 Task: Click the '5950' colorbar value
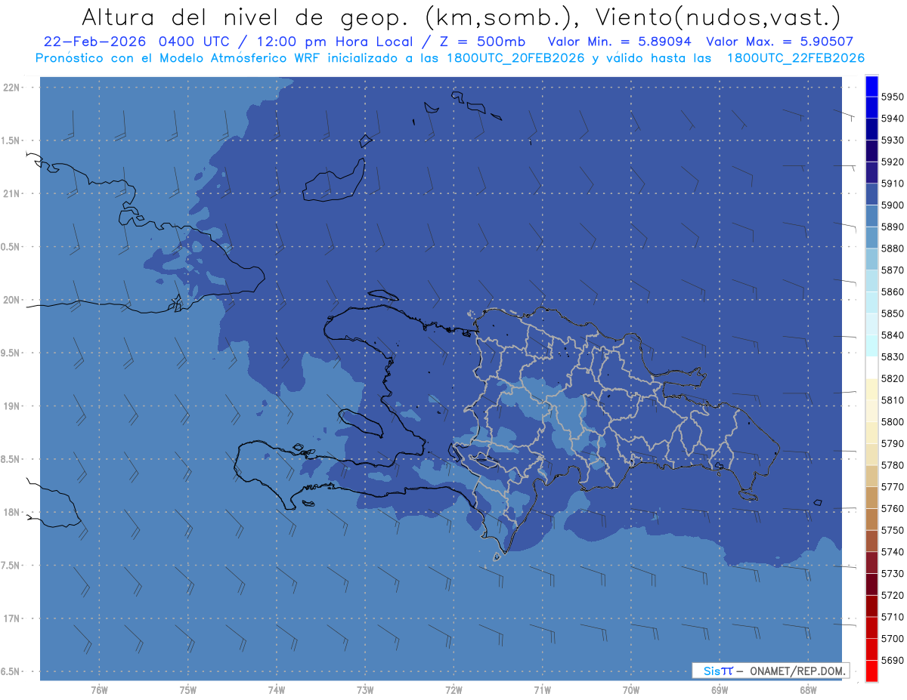pos(893,97)
